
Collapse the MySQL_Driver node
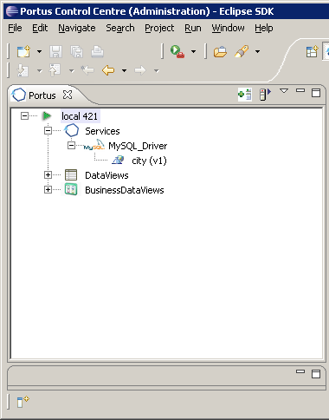click(71, 146)
